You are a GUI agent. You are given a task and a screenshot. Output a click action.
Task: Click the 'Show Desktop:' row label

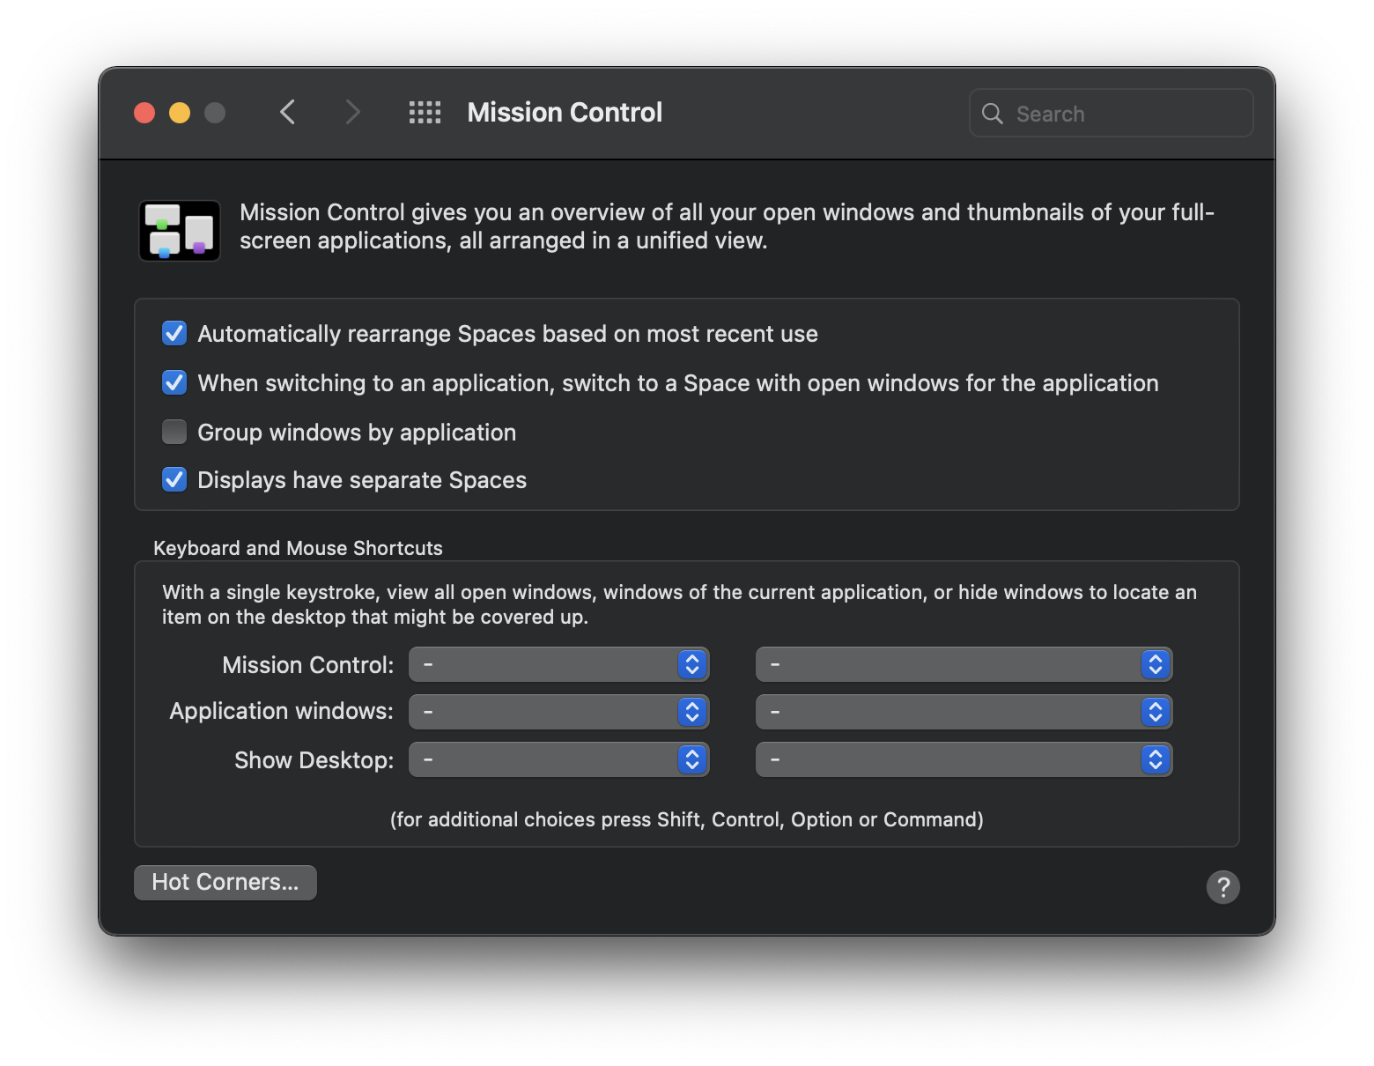tap(314, 760)
